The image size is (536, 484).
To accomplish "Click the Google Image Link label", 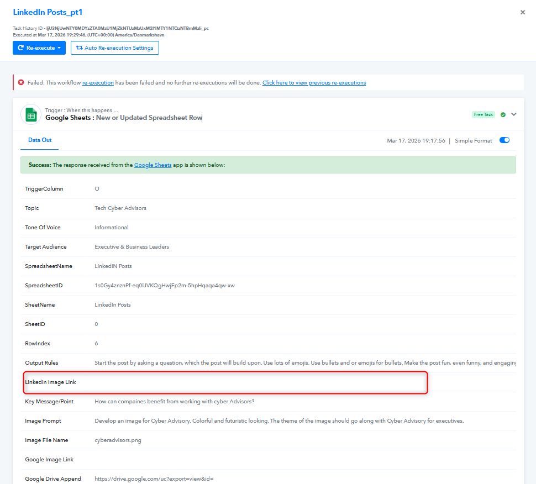I will [49, 460].
